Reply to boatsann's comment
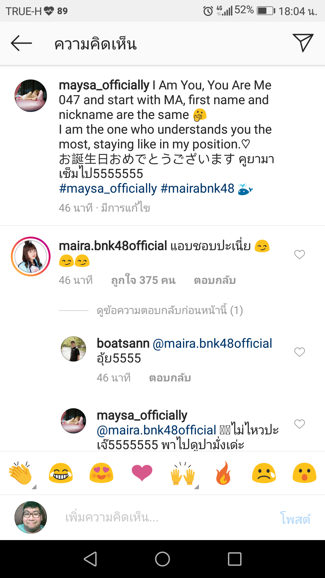Viewport: 325px width, 578px height. point(170,378)
